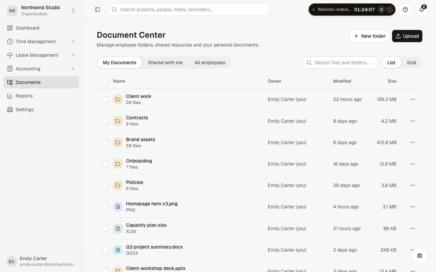Switch to List view
The image size is (436, 272).
[x=391, y=63]
